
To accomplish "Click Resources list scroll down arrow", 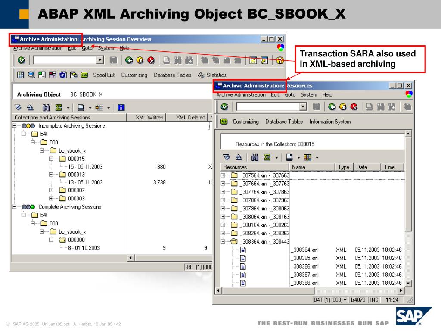I will click(x=408, y=283).
